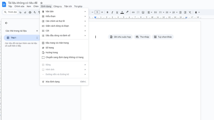The image size is (214, 120).
Task: Choose Hướng trang menu entry
Action: coord(64,53)
